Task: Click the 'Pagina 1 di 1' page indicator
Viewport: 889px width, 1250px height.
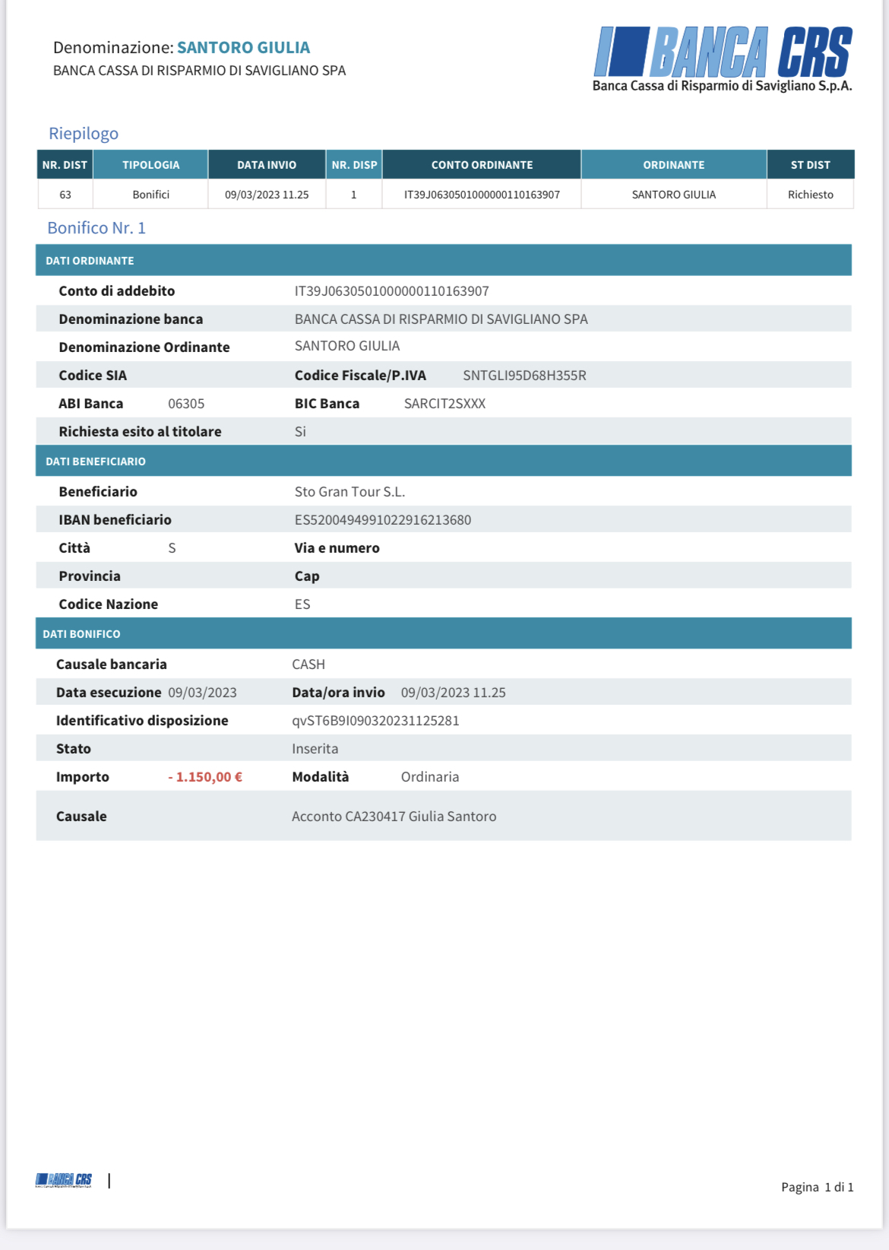Action: (818, 1187)
